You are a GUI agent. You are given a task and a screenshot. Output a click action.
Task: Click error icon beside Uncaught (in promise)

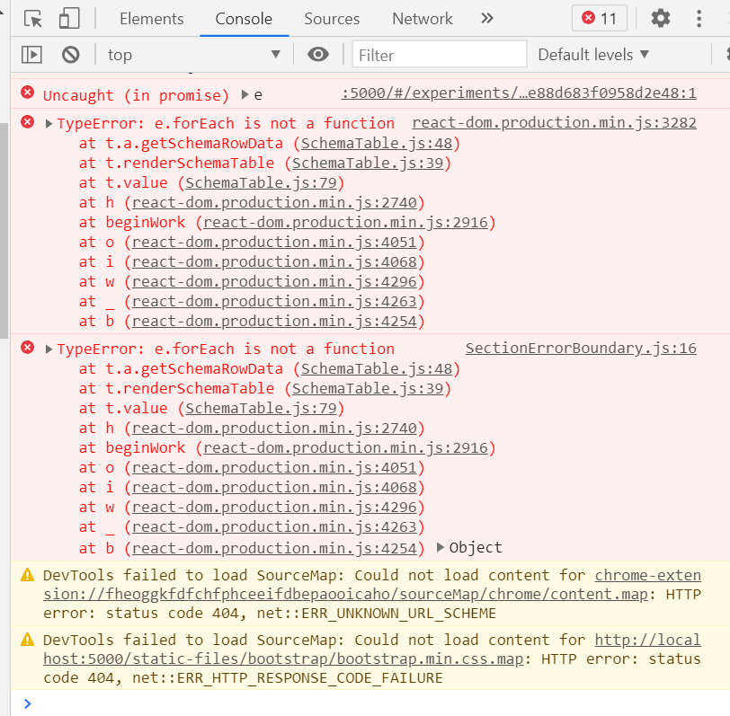[x=28, y=93]
